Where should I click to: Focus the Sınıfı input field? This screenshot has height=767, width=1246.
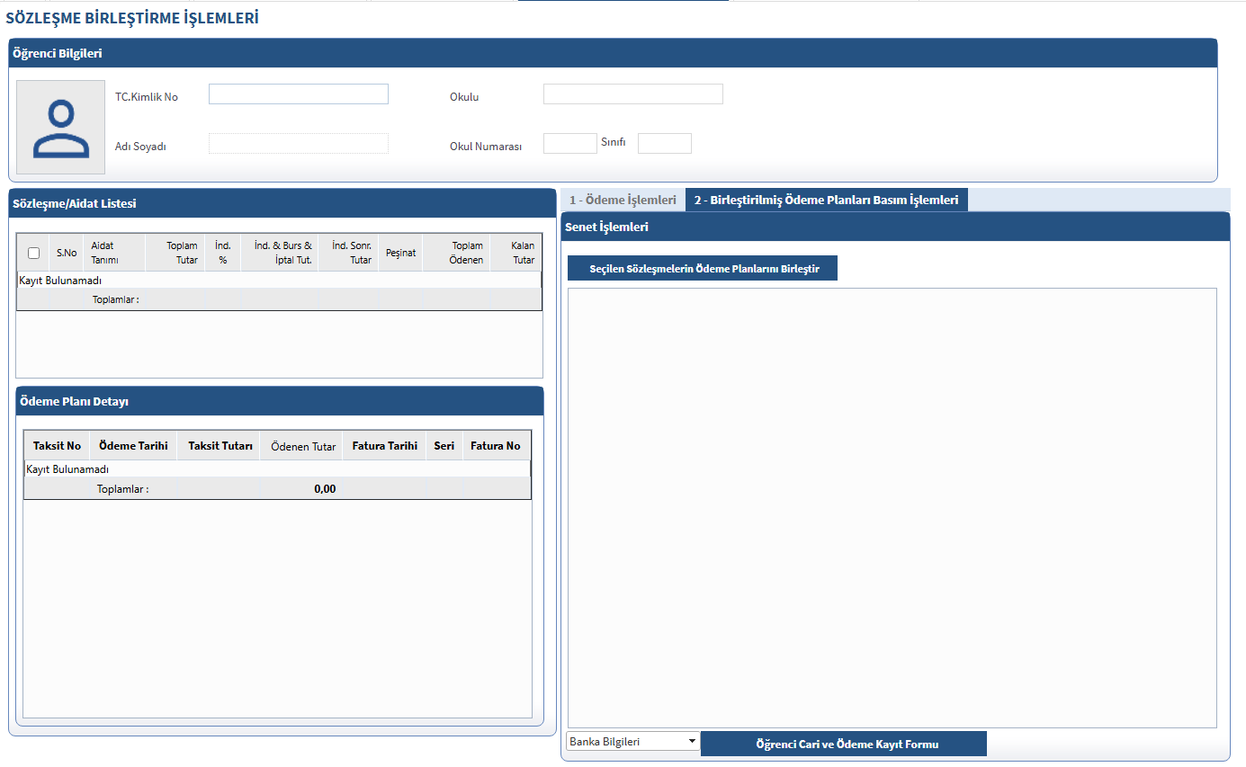pyautogui.click(x=664, y=144)
